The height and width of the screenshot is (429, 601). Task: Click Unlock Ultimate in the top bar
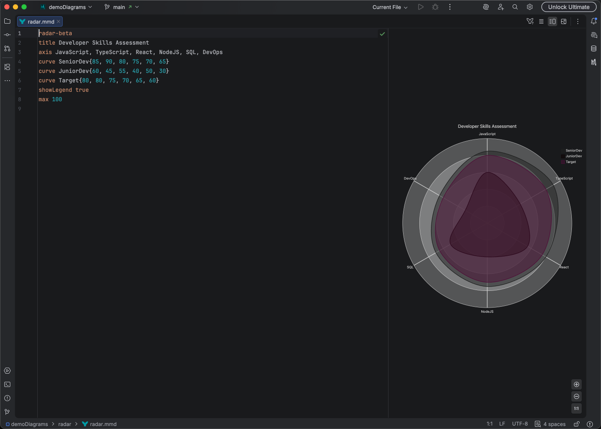pyautogui.click(x=569, y=7)
